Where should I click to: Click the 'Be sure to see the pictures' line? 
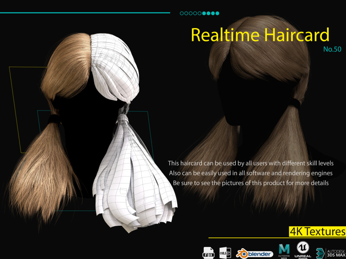pyautogui.click(x=250, y=183)
